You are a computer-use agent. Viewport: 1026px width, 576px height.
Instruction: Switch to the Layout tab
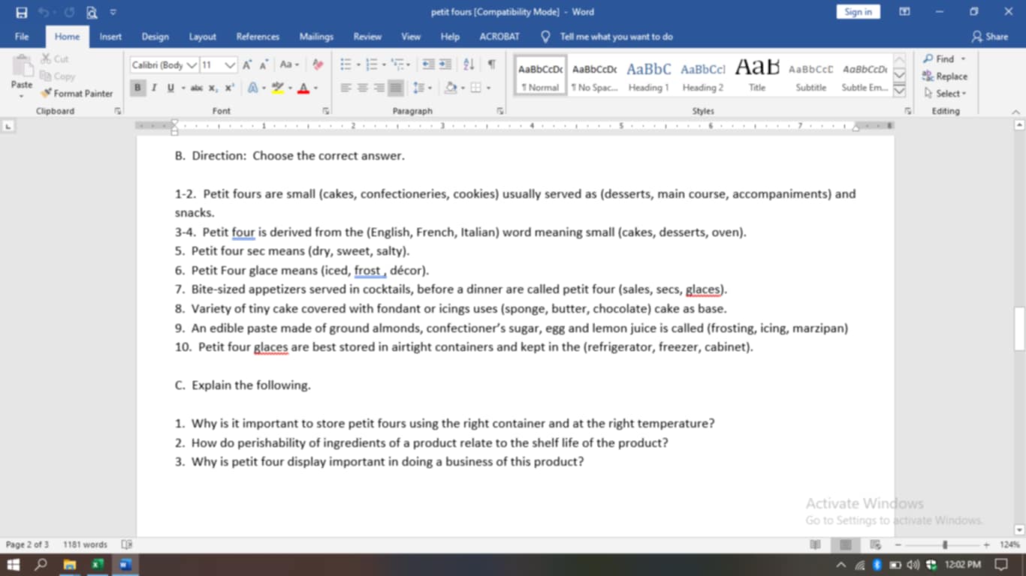tap(202, 37)
